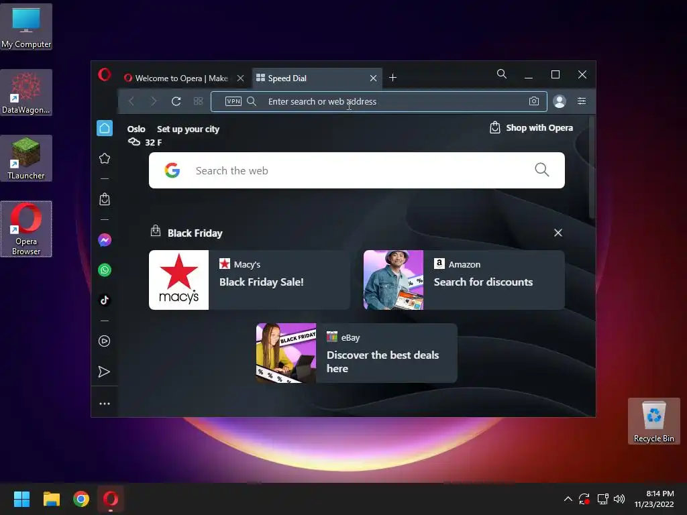Click the sync status tray icon

point(584,499)
